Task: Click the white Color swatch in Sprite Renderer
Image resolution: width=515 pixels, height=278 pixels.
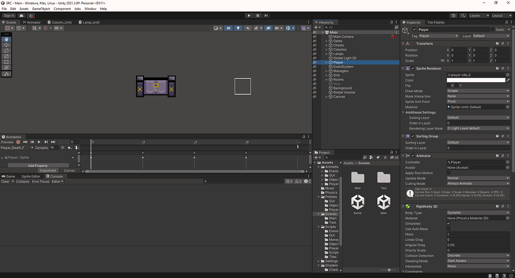Action: pos(476,80)
